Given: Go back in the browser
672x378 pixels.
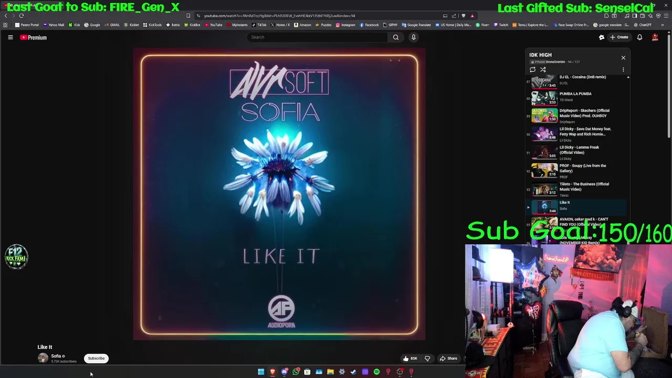Looking at the screenshot, I should click(6, 16).
